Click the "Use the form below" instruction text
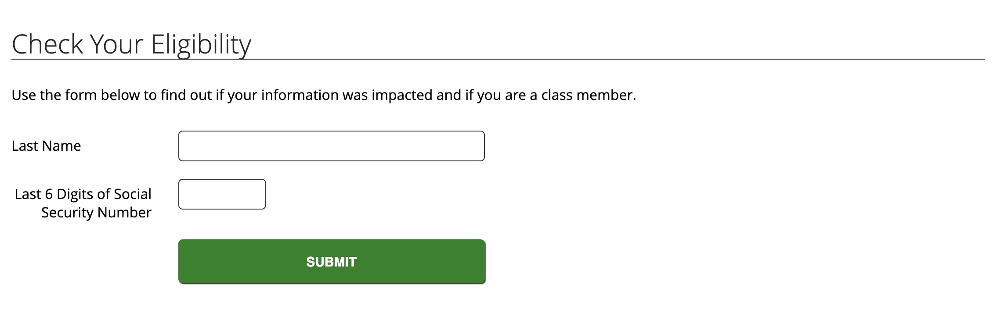 [x=323, y=95]
